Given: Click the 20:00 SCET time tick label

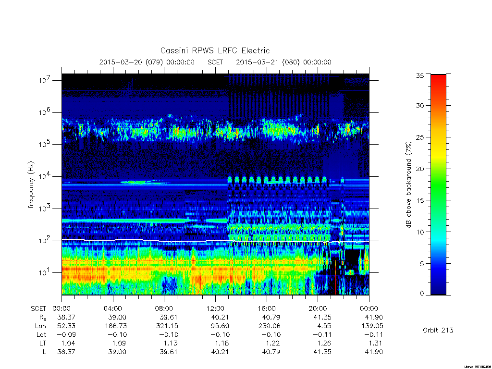Looking at the screenshot, I should [x=318, y=308].
